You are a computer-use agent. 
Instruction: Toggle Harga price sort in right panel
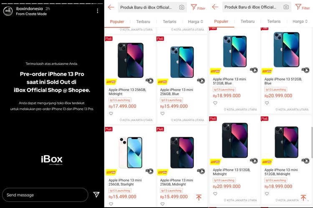tap(300, 21)
